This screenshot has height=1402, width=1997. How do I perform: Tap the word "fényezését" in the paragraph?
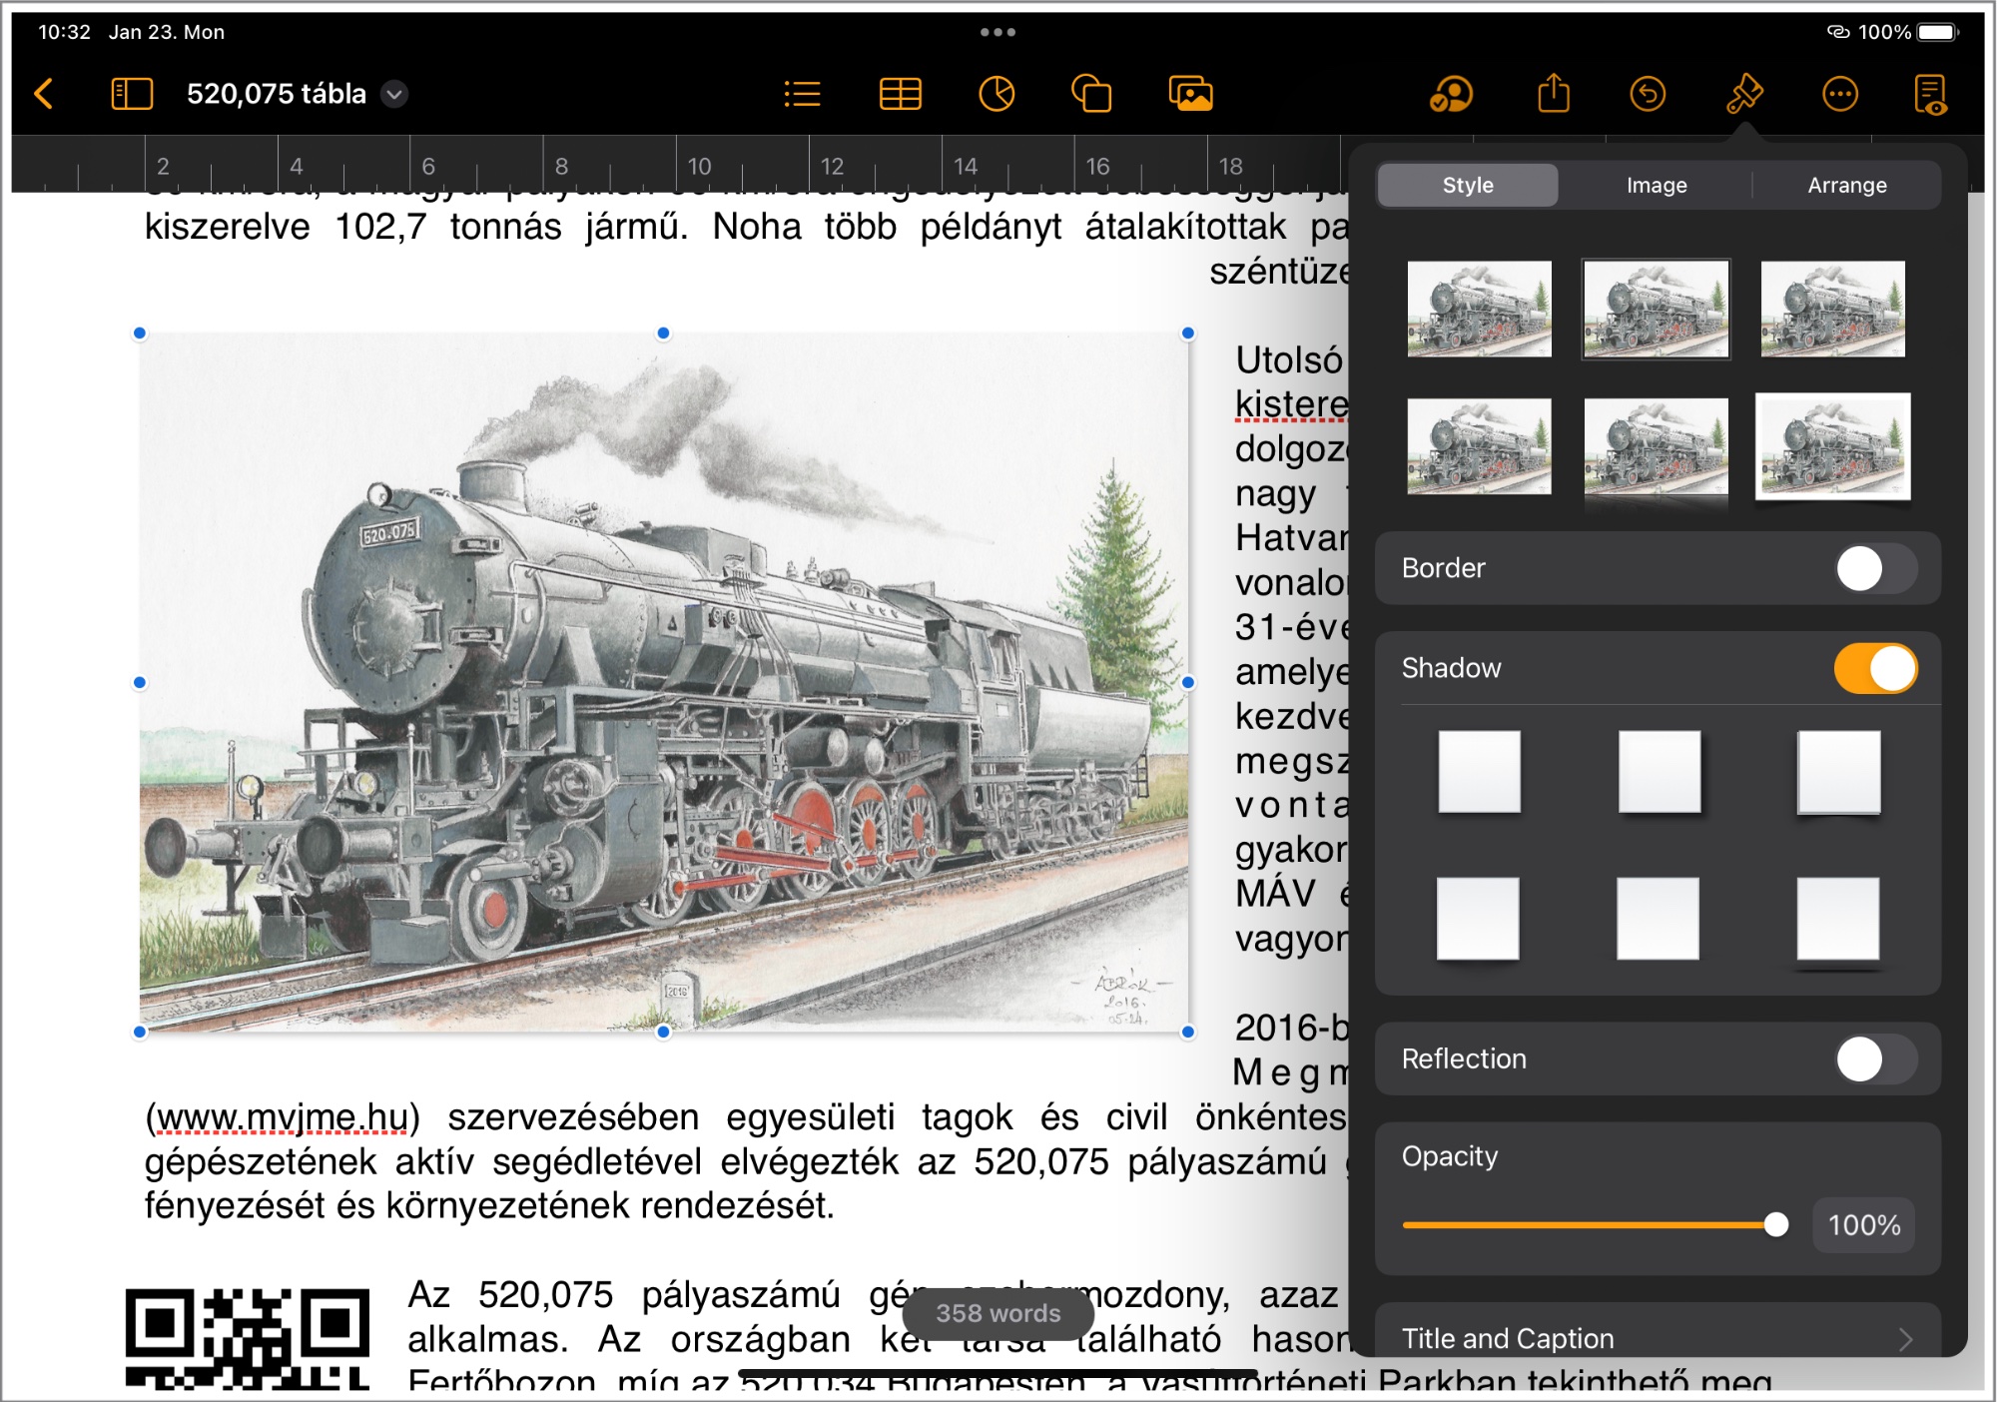pyautogui.click(x=235, y=1206)
